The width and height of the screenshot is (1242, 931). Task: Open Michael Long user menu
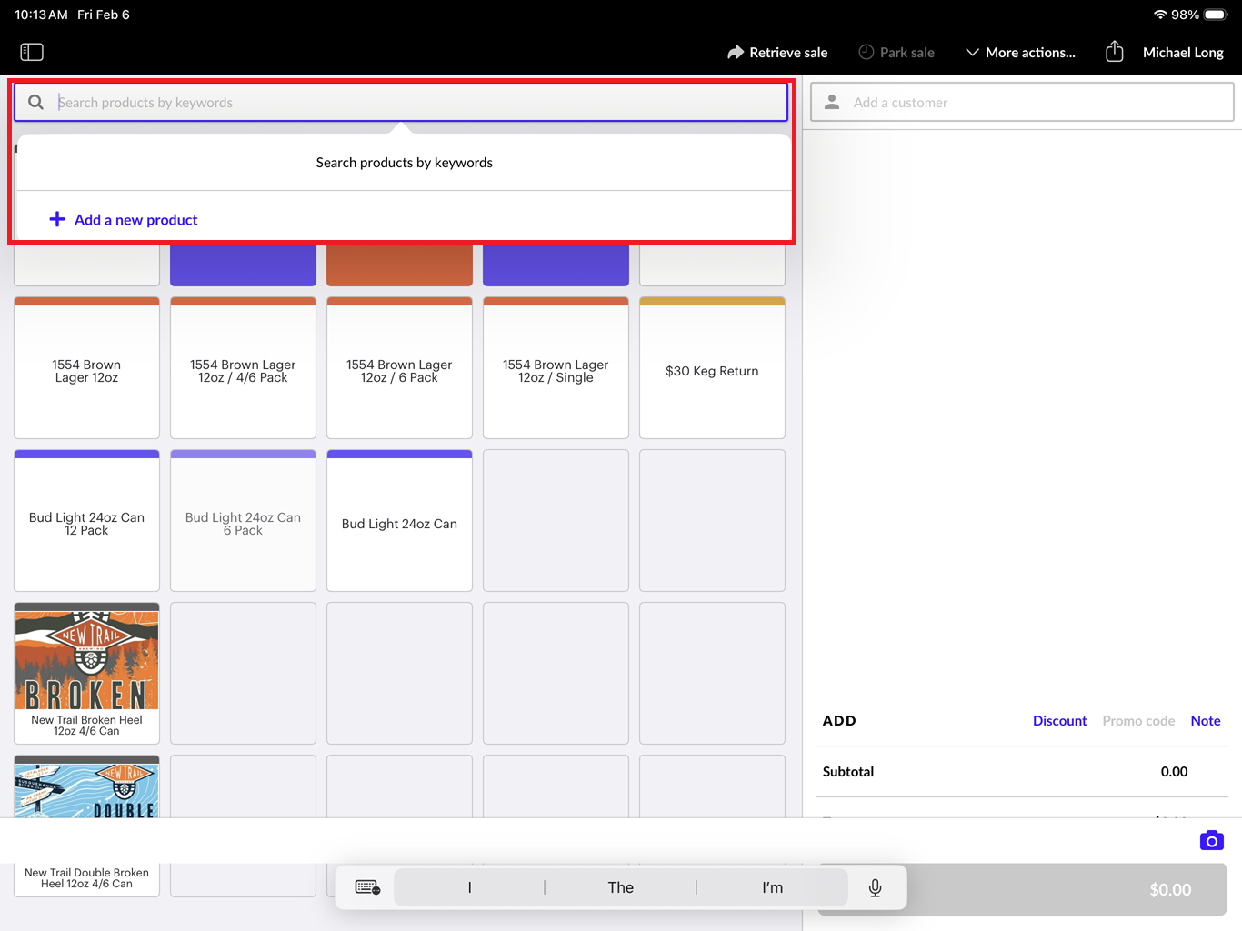pyautogui.click(x=1183, y=52)
